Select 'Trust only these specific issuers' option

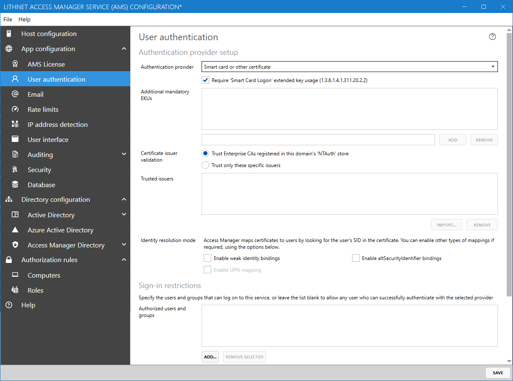coord(205,165)
